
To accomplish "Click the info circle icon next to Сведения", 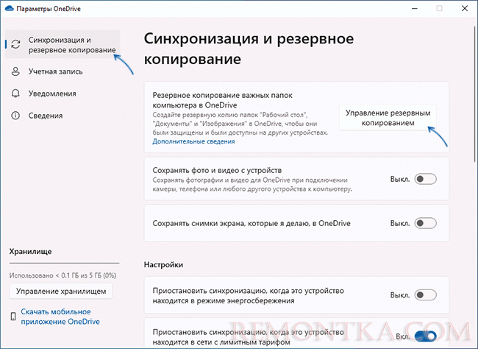I will (15, 116).
